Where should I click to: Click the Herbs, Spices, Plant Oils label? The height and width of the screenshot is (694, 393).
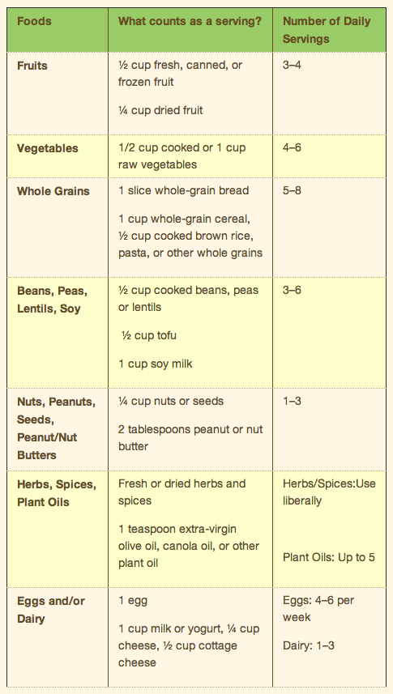coord(56,493)
